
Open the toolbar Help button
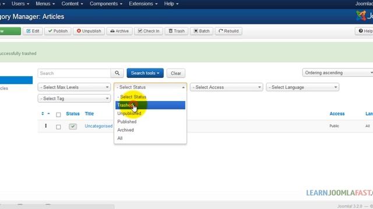[x=364, y=31]
